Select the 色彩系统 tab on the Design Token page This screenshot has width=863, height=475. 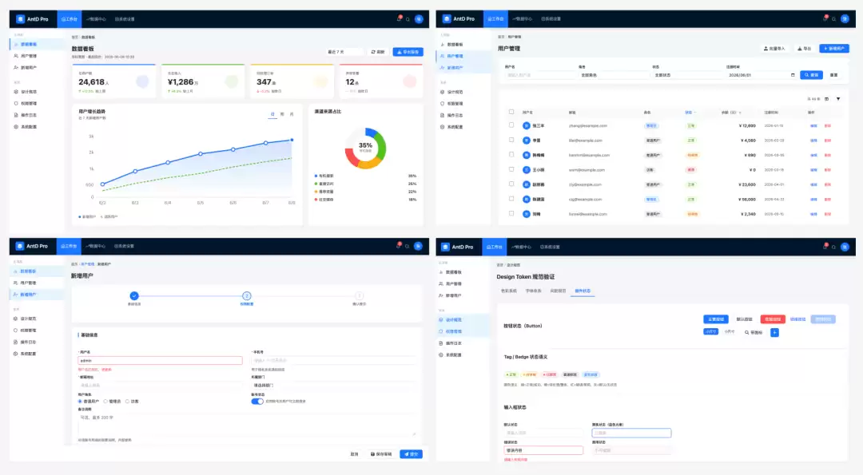pyautogui.click(x=508, y=291)
